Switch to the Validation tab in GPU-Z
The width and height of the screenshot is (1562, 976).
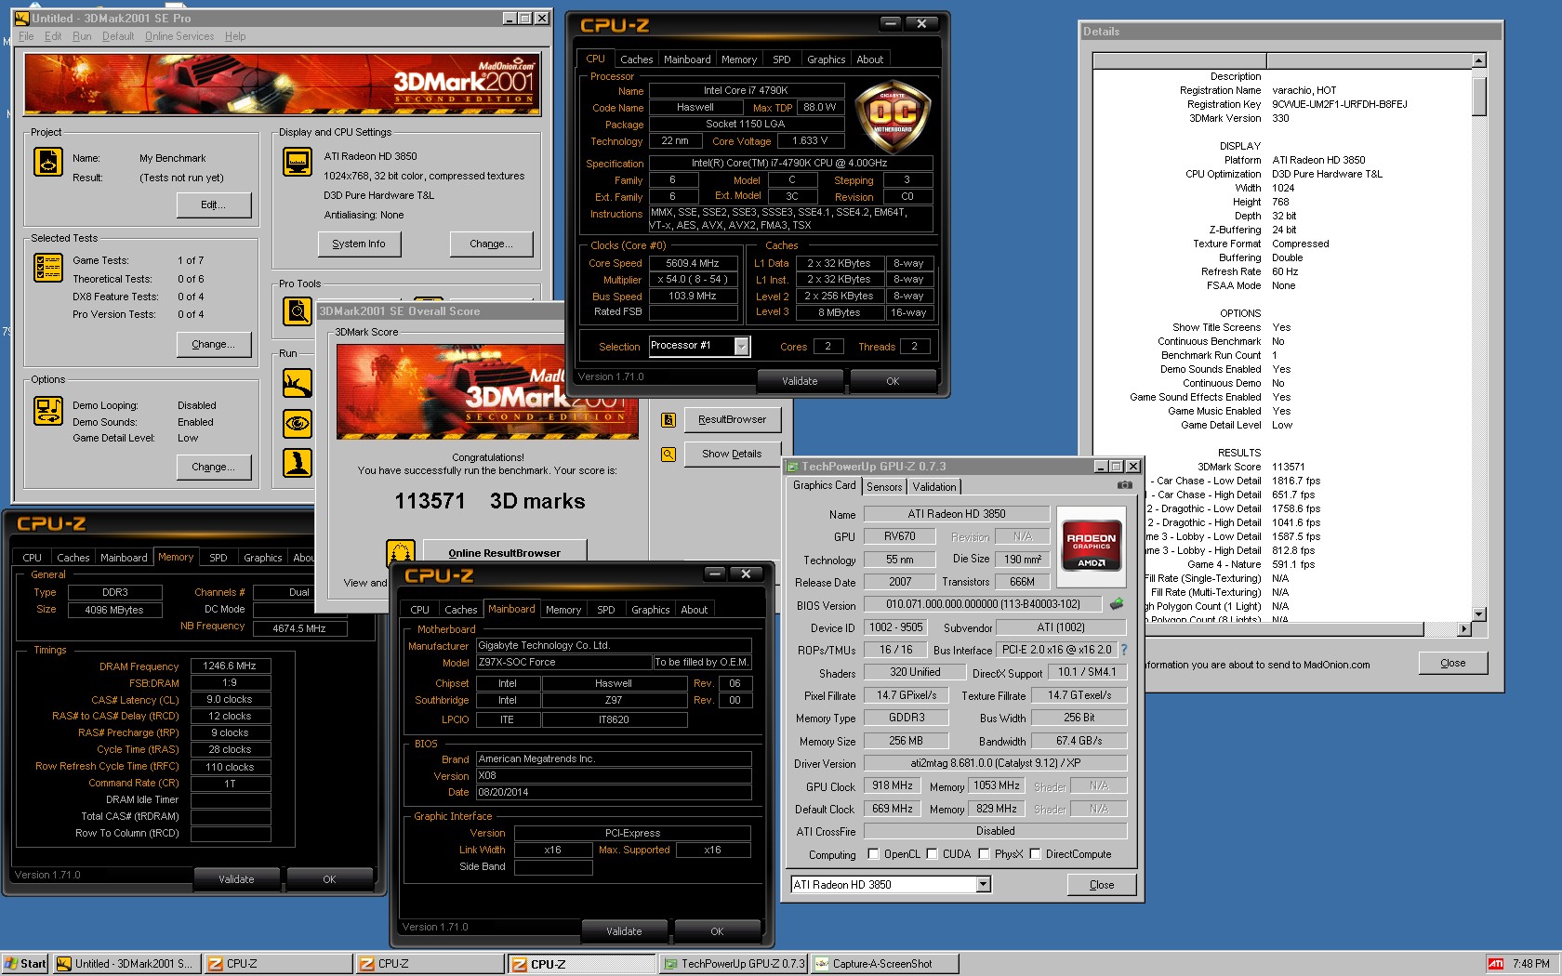[x=934, y=487]
